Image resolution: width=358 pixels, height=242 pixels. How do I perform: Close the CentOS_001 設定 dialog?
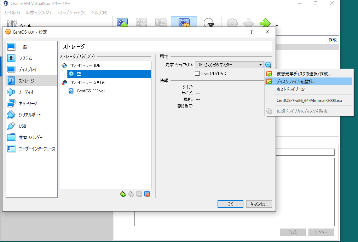coord(267,32)
